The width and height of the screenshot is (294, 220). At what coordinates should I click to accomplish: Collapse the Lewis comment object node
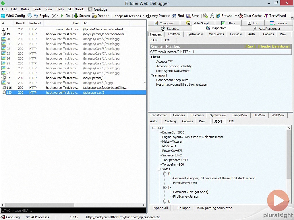(165, 174)
